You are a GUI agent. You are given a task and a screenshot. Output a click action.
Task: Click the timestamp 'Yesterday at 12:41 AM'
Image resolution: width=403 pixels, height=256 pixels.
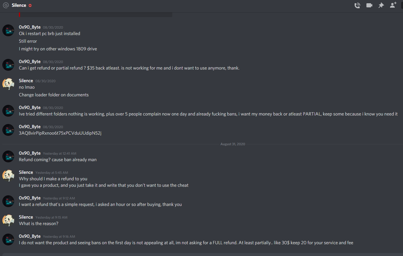coord(59,153)
